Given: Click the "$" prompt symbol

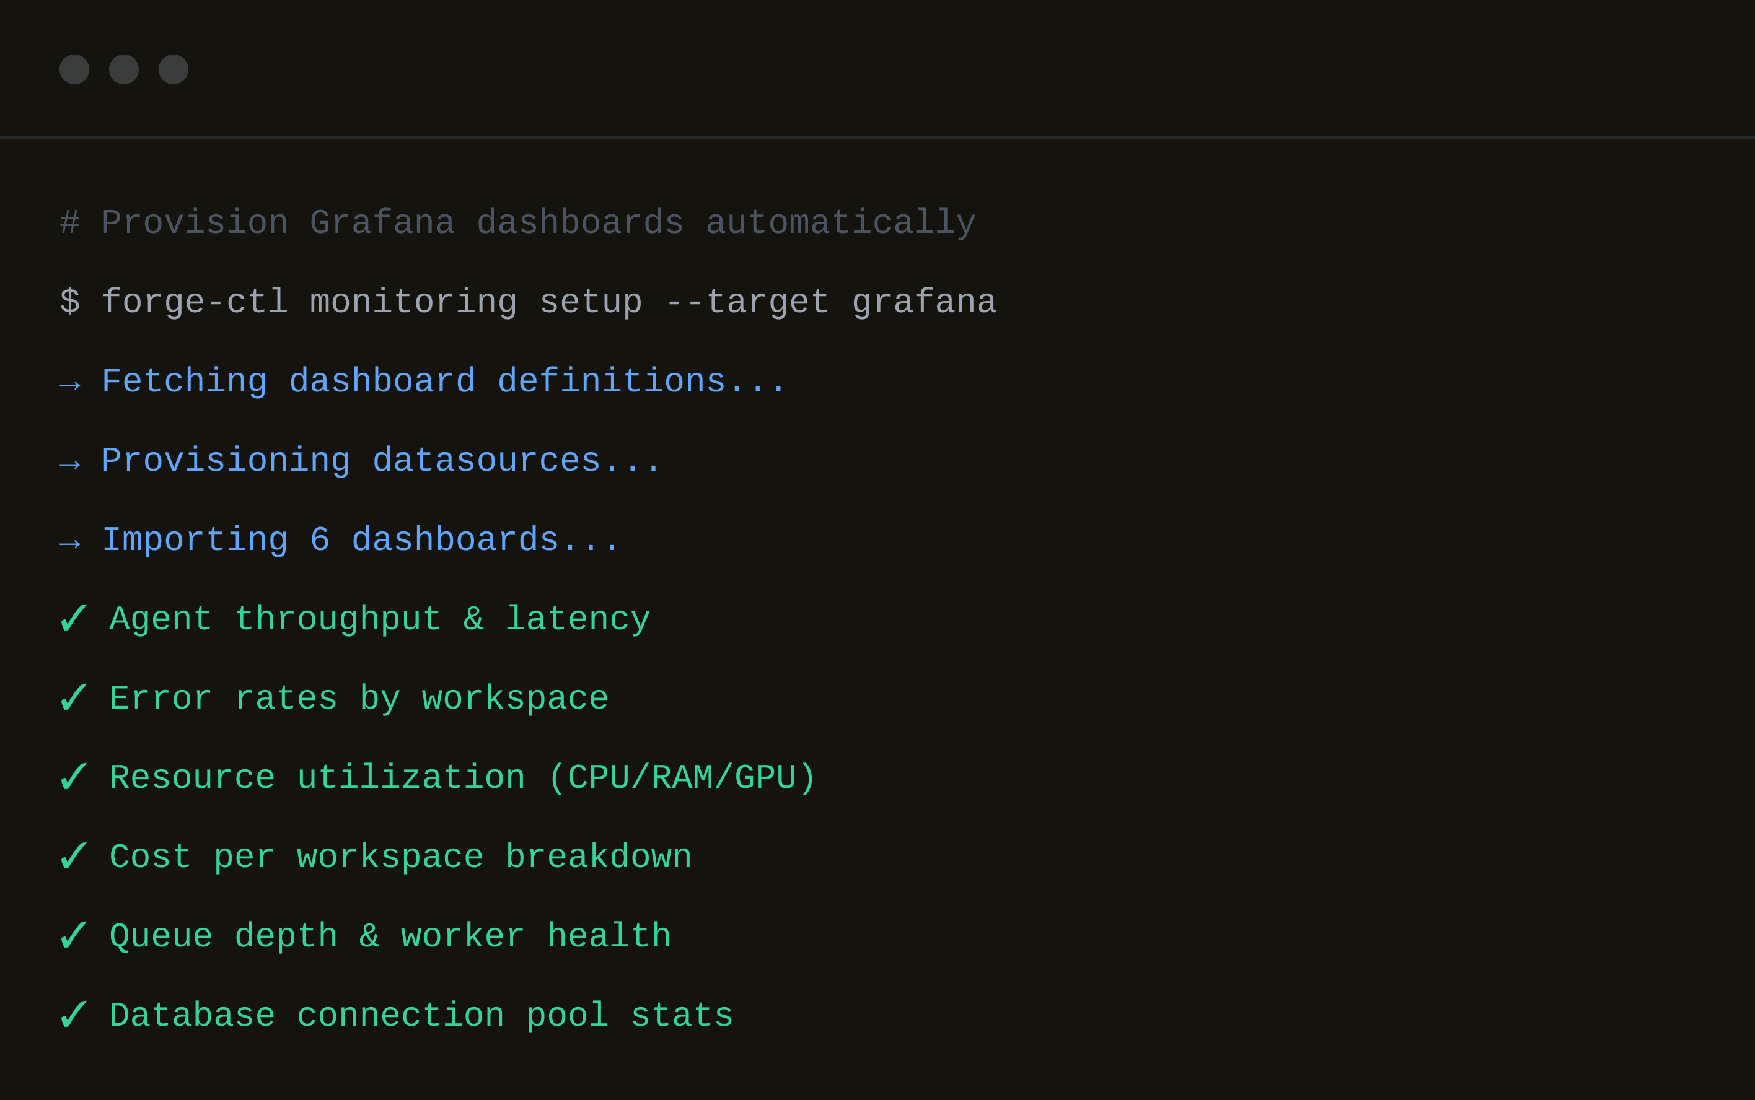Looking at the screenshot, I should [x=70, y=302].
